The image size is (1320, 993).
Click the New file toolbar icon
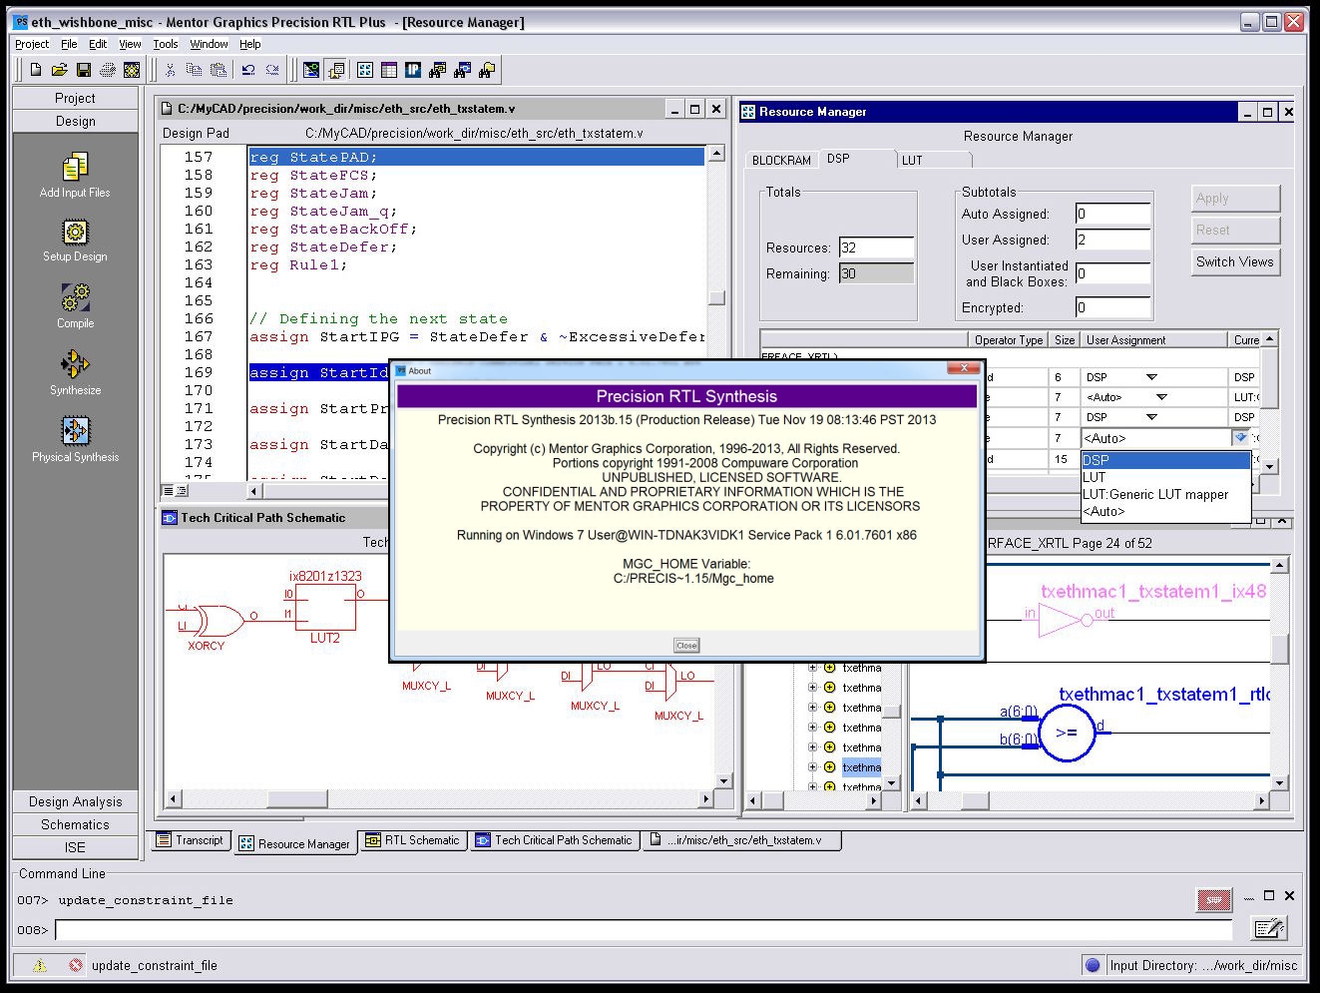pos(36,70)
